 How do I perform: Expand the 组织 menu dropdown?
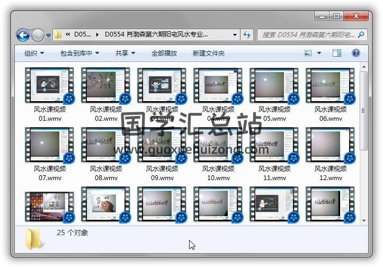pyautogui.click(x=34, y=53)
